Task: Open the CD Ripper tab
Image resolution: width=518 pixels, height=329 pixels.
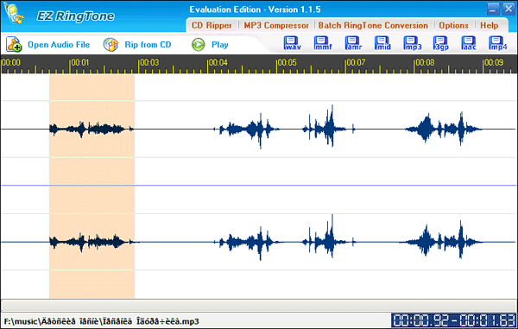Action: click(212, 25)
